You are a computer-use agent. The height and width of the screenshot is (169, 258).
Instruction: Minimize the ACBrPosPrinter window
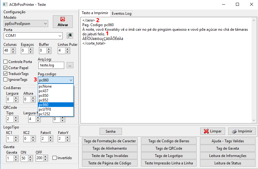point(224,4)
